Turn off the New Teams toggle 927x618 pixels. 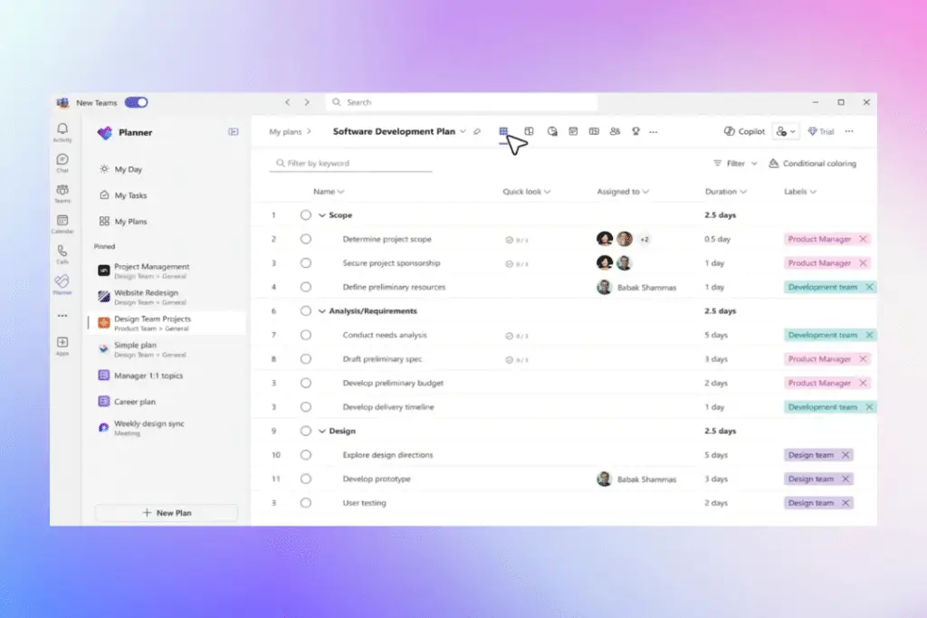pyautogui.click(x=137, y=103)
